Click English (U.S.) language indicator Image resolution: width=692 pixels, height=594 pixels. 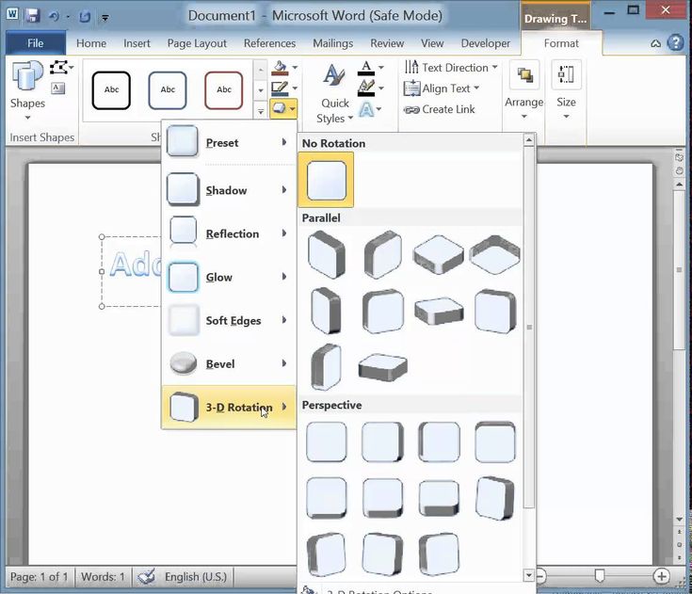point(196,577)
